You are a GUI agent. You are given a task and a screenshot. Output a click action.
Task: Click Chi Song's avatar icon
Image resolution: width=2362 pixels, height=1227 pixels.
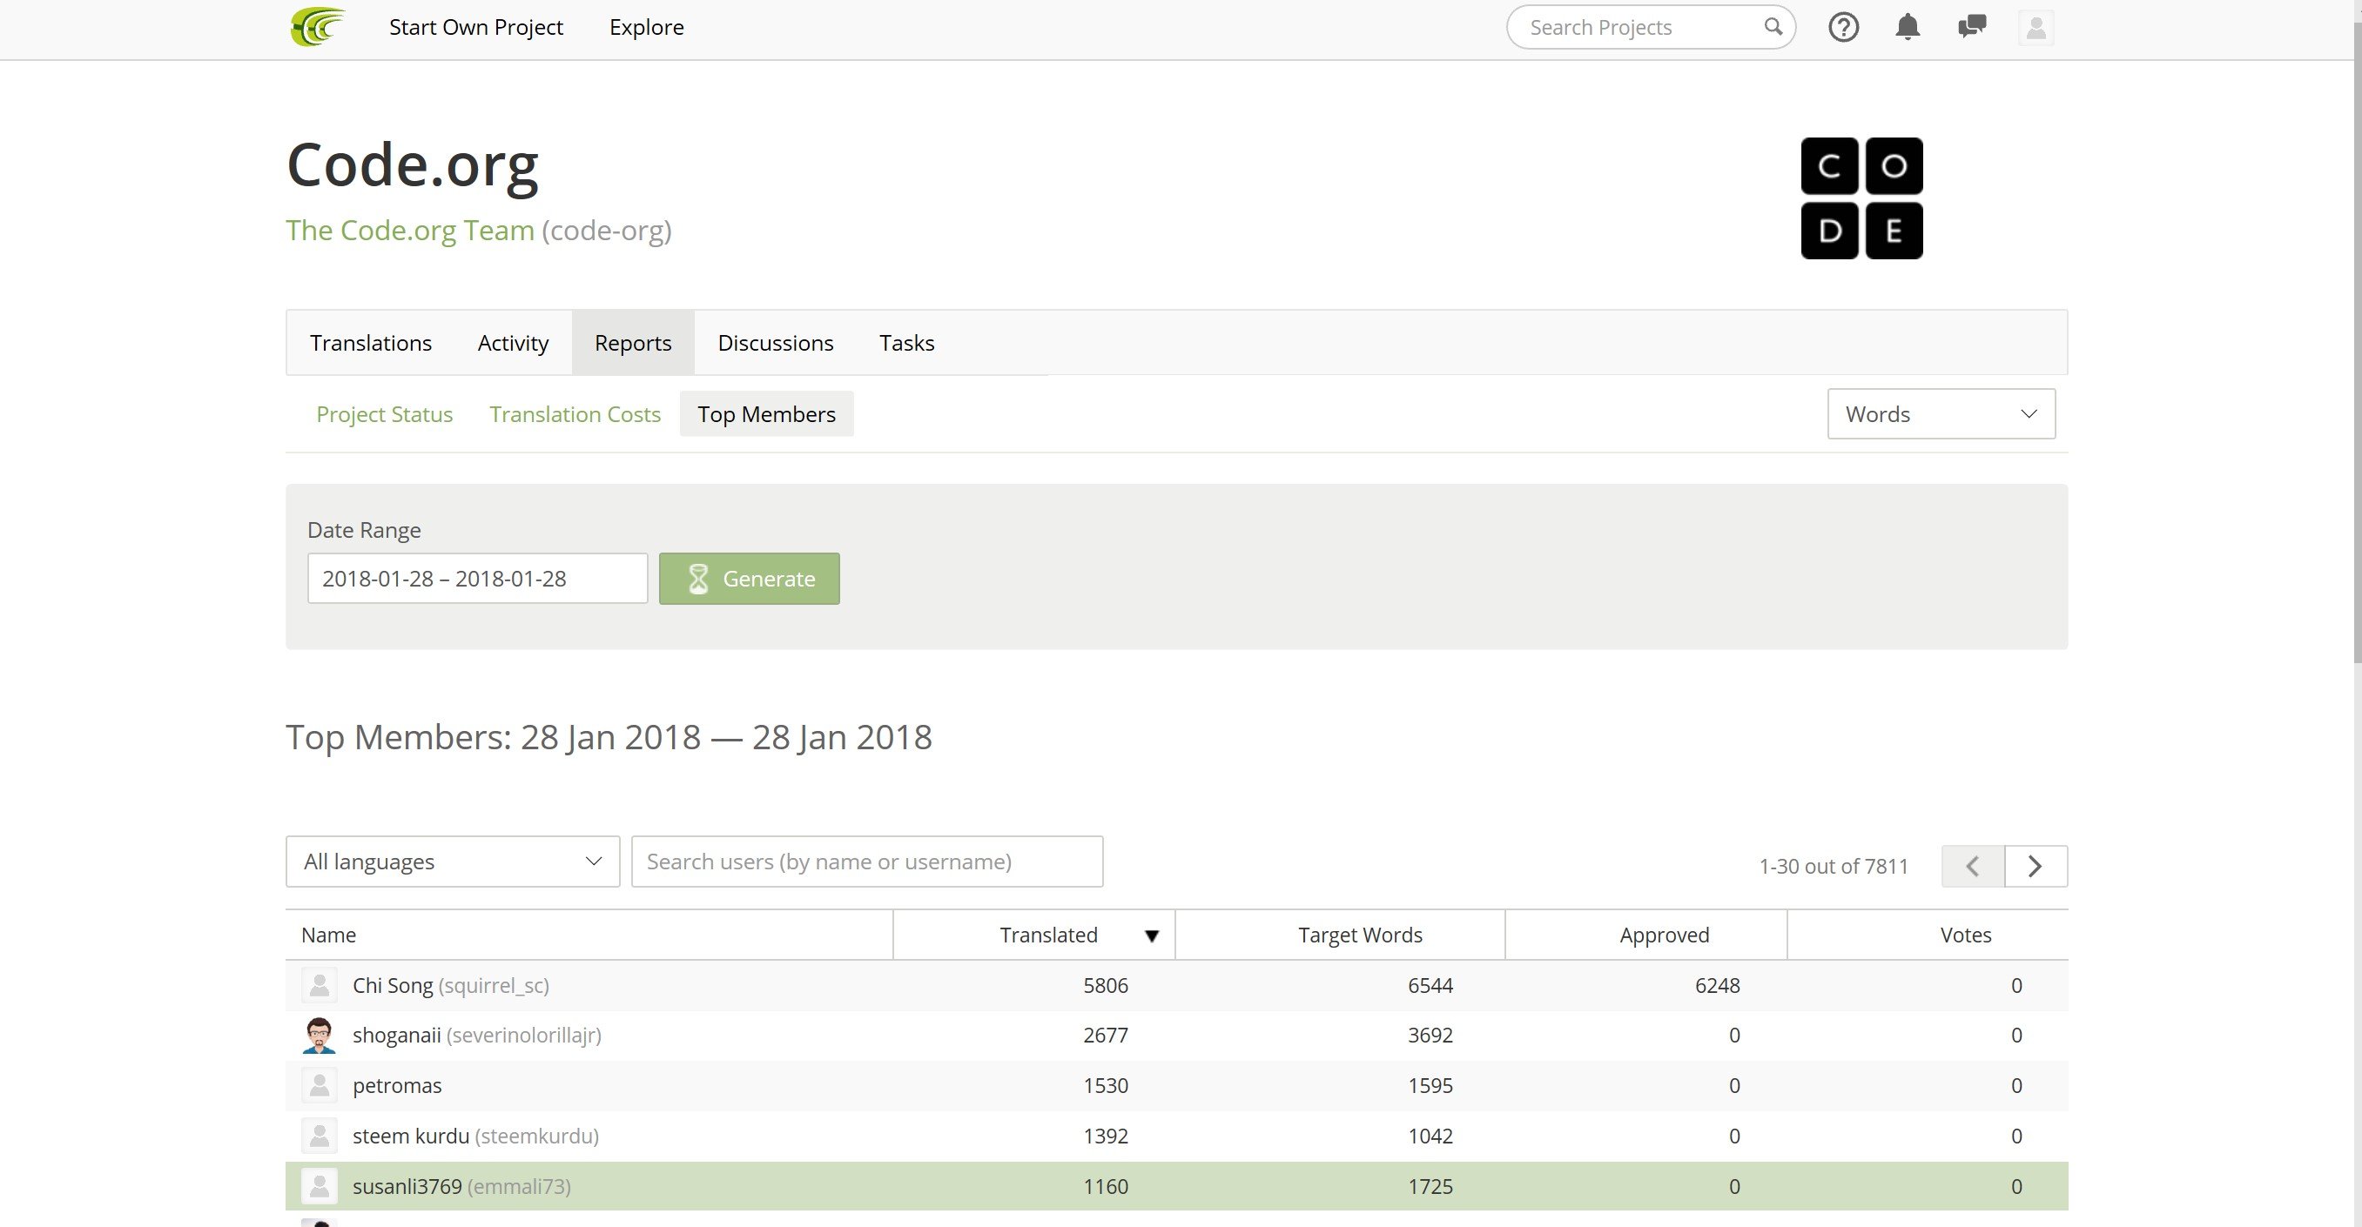pyautogui.click(x=320, y=985)
